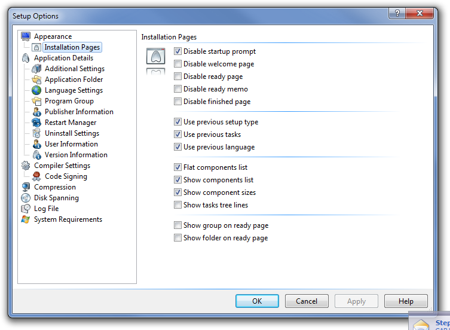This screenshot has width=450, height=330.
Task: Click the Appearance monitor icon
Action: [x=25, y=36]
